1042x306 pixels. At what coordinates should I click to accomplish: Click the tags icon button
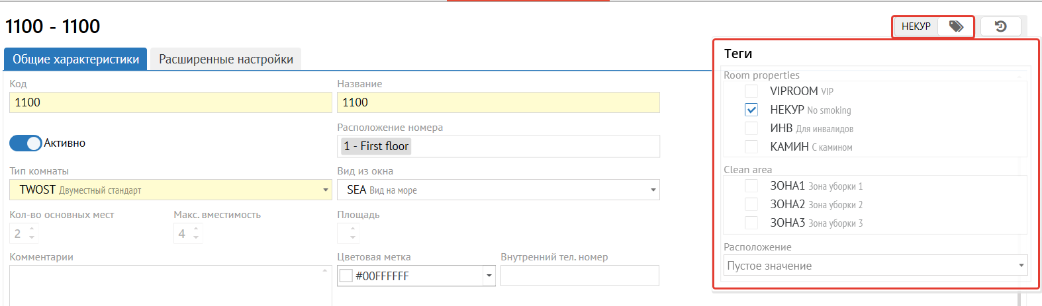click(x=956, y=26)
